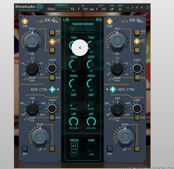Enable the HPF button on R/S module
This screenshot has width=174, height=169.
coord(137,32)
